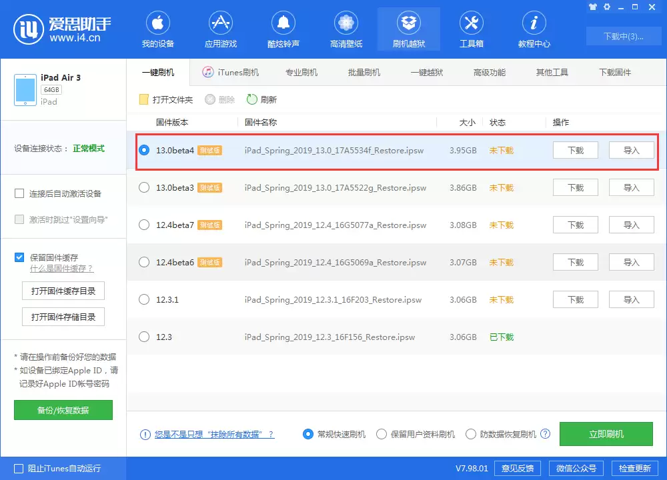Open 教程中心 tutorial center
Screen dimensions: 667x480
534,30
